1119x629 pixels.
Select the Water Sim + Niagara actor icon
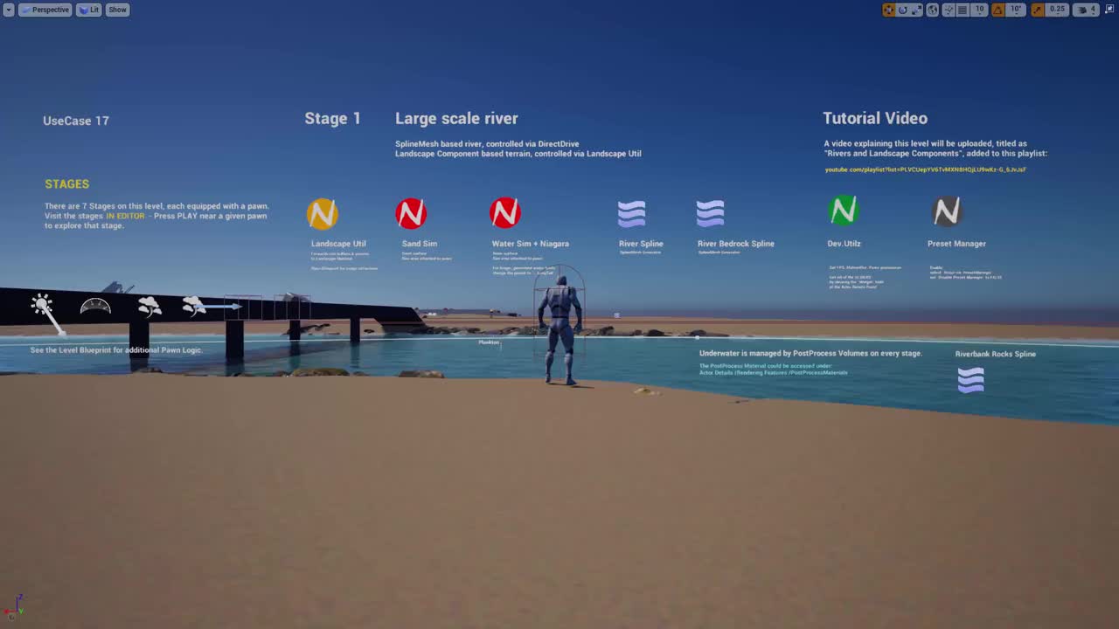click(505, 212)
